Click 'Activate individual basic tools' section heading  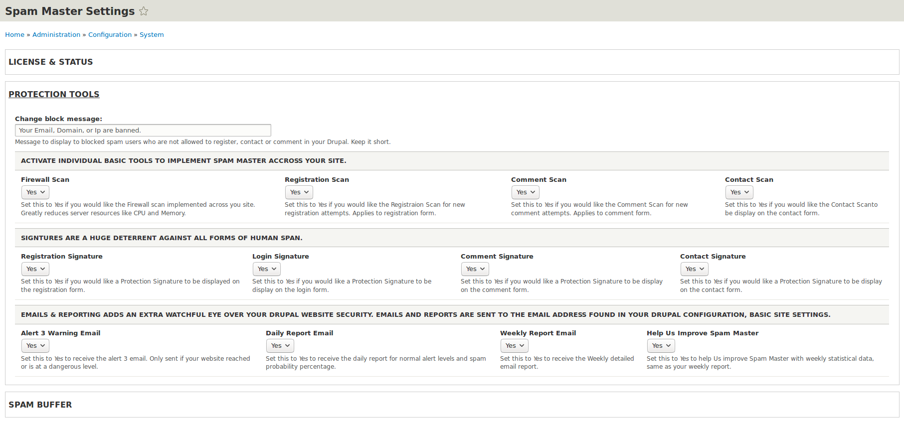coord(183,160)
